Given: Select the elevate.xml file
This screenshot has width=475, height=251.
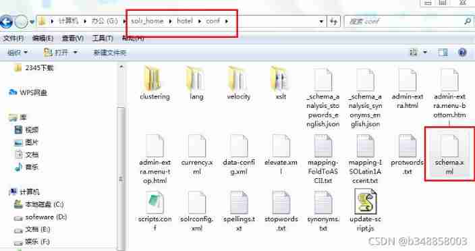Looking at the screenshot, I should point(281,155).
